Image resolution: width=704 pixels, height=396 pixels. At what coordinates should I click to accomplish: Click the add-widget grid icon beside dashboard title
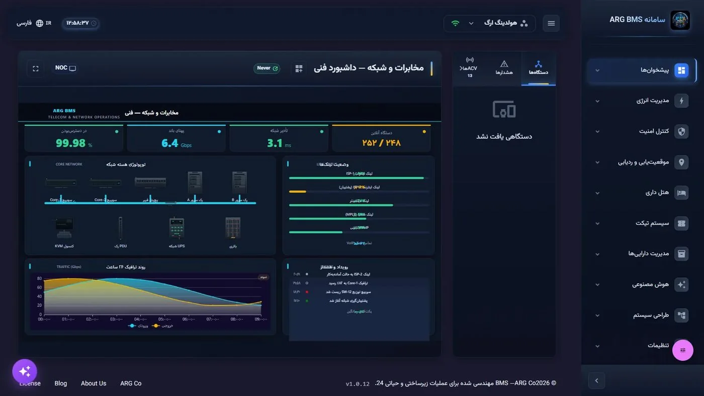[299, 68]
